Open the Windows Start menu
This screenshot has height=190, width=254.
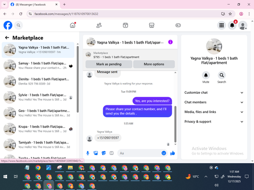[5, 177]
